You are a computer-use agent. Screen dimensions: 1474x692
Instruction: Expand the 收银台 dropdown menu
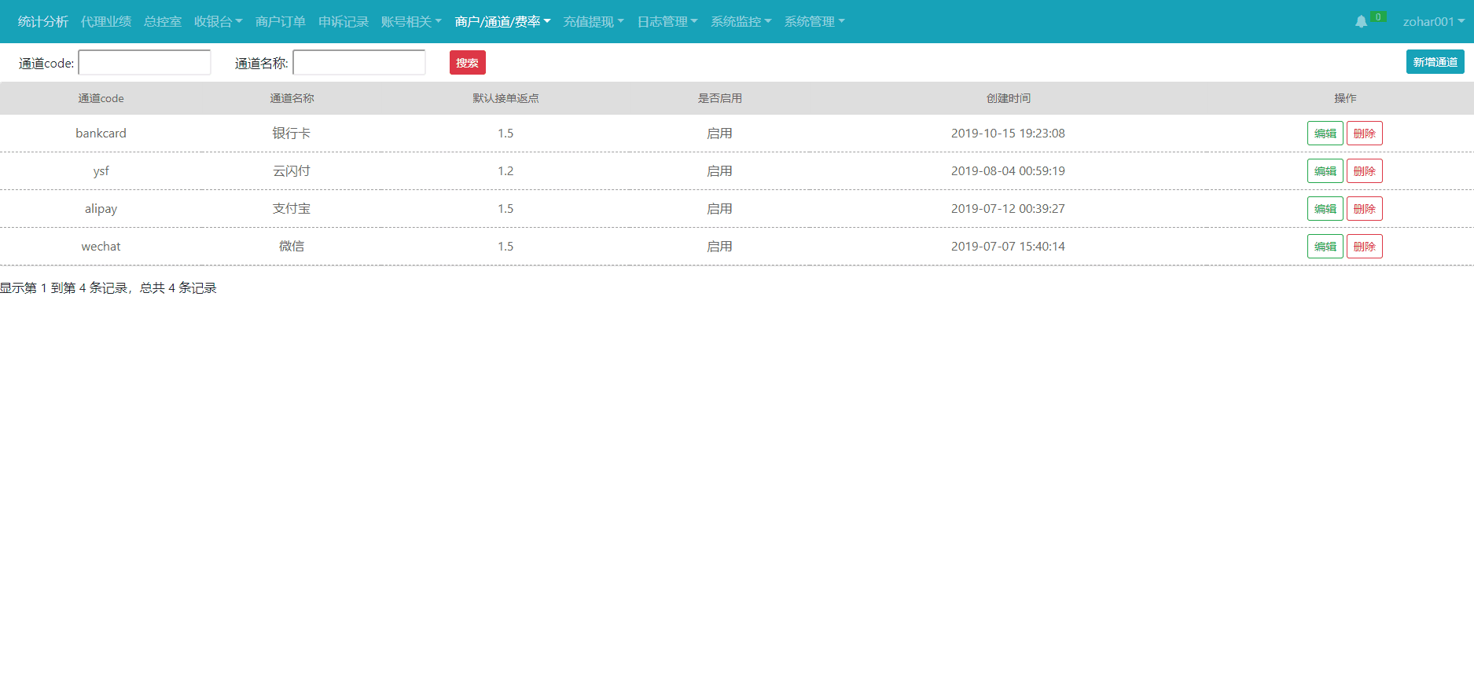[218, 22]
